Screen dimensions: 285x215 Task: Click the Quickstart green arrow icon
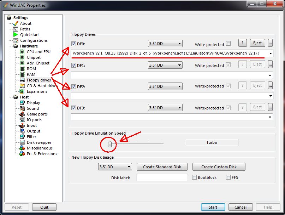(x=16, y=35)
